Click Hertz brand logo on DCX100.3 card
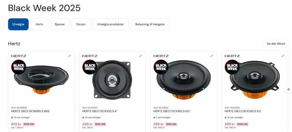Viewport: 292px width, 132px height. [90, 56]
